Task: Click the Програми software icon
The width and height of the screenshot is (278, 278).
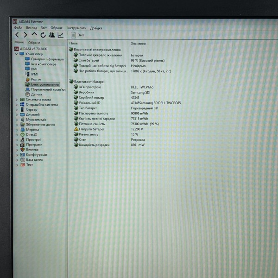Action: [23, 145]
